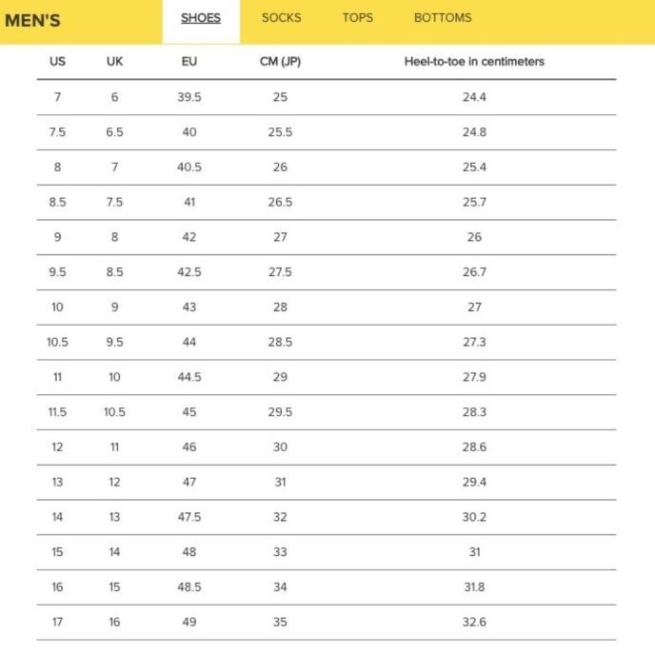The image size is (655, 655).
Task: Select UK size 10.5 cell
Action: pos(114,412)
